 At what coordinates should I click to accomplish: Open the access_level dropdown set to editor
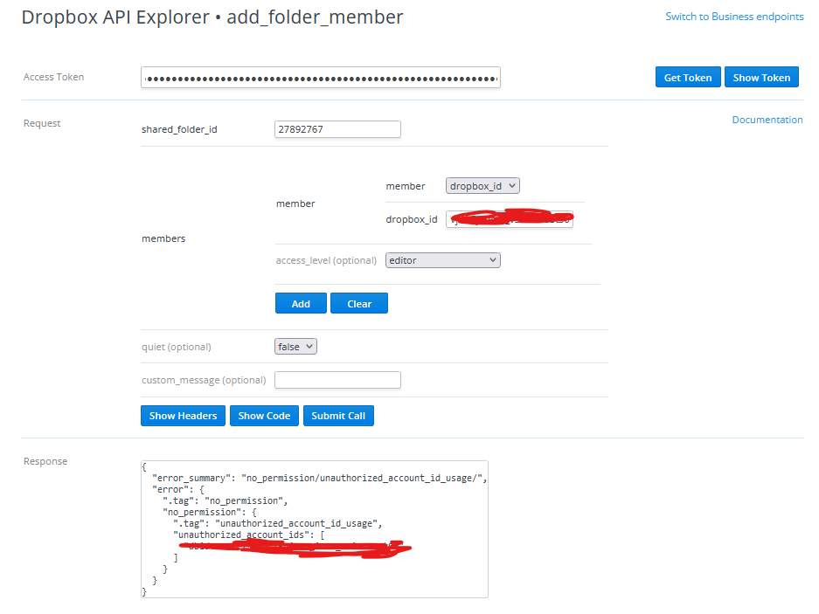pos(442,260)
